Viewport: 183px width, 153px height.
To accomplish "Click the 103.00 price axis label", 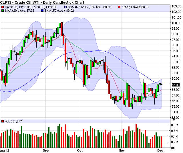I will click(176, 6).
